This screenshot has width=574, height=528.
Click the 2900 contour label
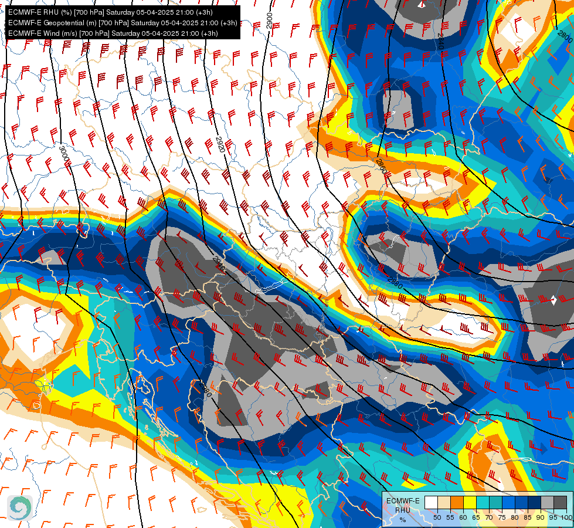[269, 21]
